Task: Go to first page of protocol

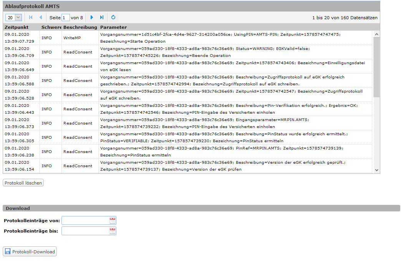Action: click(x=31, y=17)
